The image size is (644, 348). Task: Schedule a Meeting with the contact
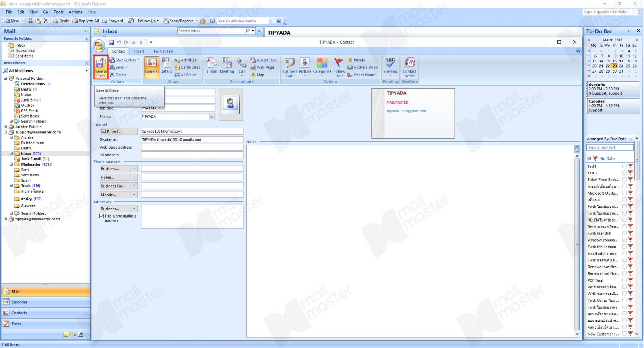coord(227,66)
